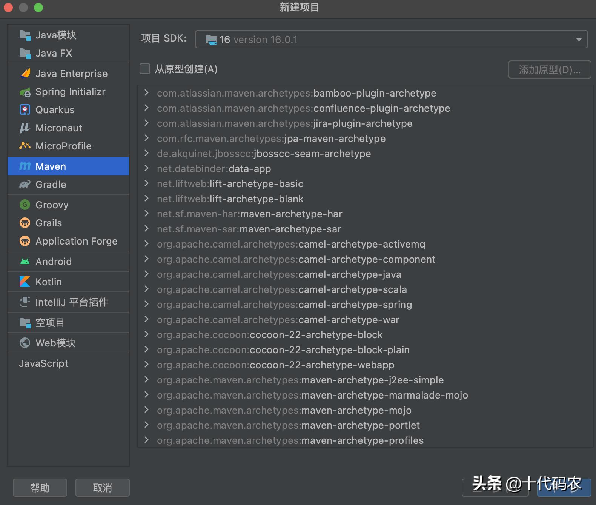Select camel-archetype-scala row
The height and width of the screenshot is (505, 596).
coord(365,289)
